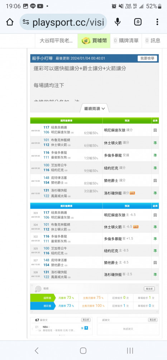Click the 殺手小叮噹 author name
167x360 pixels.
[43, 58]
